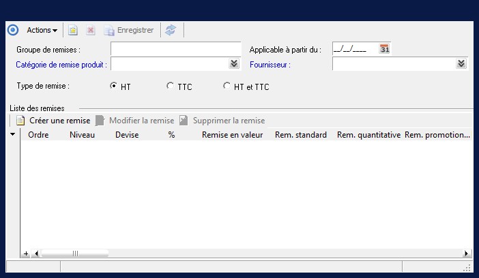Sort by the Ordre column header
479x278 pixels.
(38, 135)
